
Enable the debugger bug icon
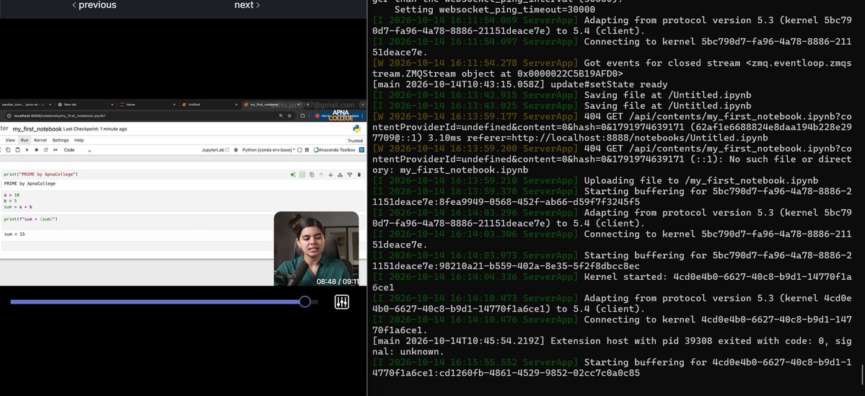coord(236,150)
